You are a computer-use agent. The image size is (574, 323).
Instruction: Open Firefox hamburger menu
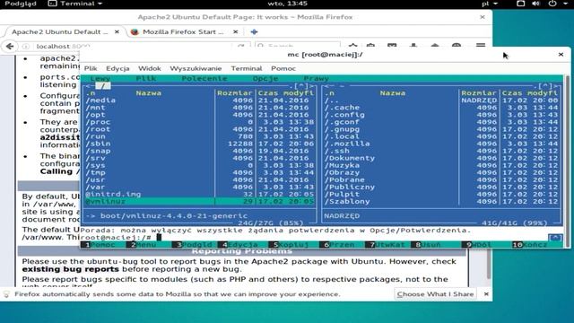click(481, 46)
